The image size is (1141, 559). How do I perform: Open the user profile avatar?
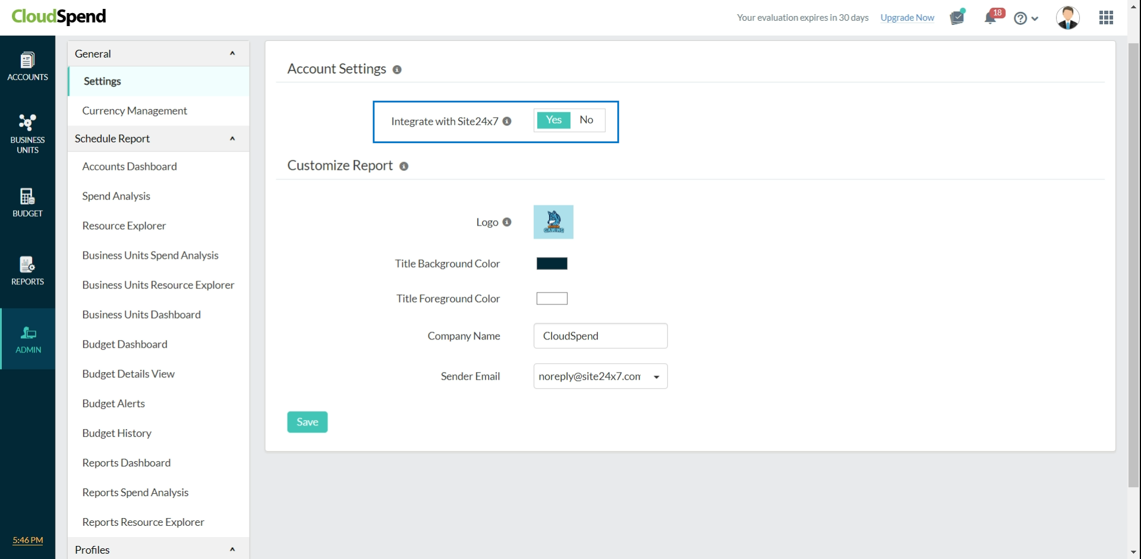(1067, 18)
